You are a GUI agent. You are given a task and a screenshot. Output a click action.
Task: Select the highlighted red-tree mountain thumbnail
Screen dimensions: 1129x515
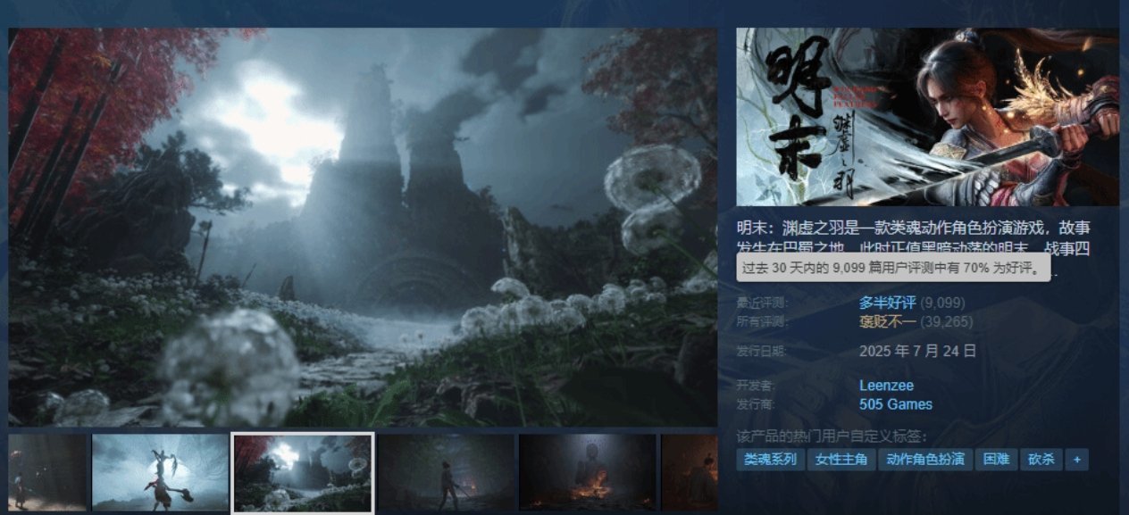(303, 473)
